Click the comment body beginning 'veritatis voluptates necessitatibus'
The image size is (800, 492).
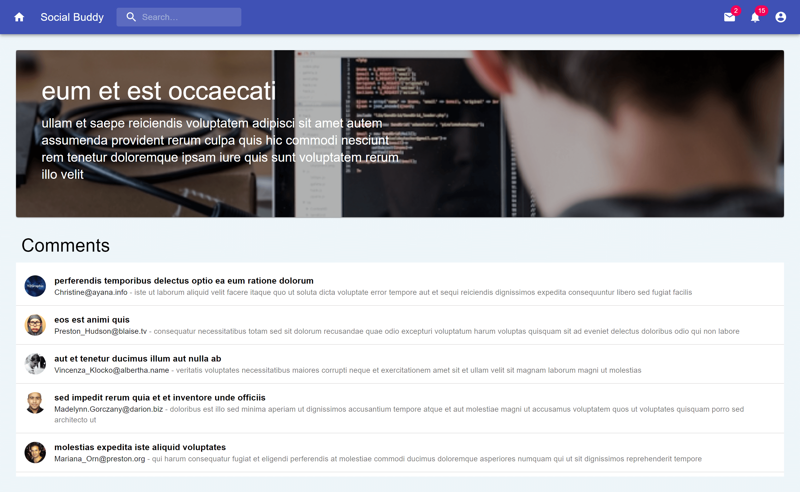click(409, 370)
